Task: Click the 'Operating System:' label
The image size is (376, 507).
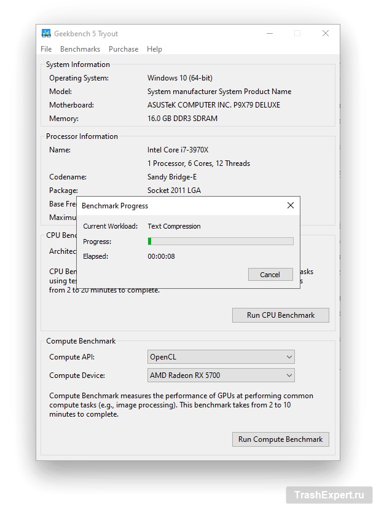Action: (79, 78)
